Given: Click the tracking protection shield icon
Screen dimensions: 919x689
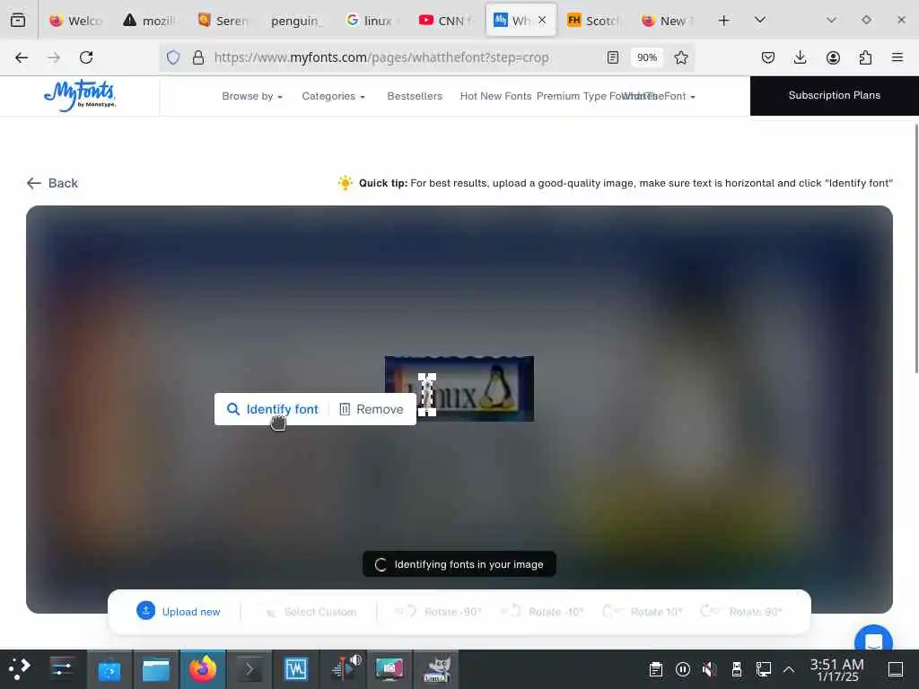Looking at the screenshot, I should point(173,57).
